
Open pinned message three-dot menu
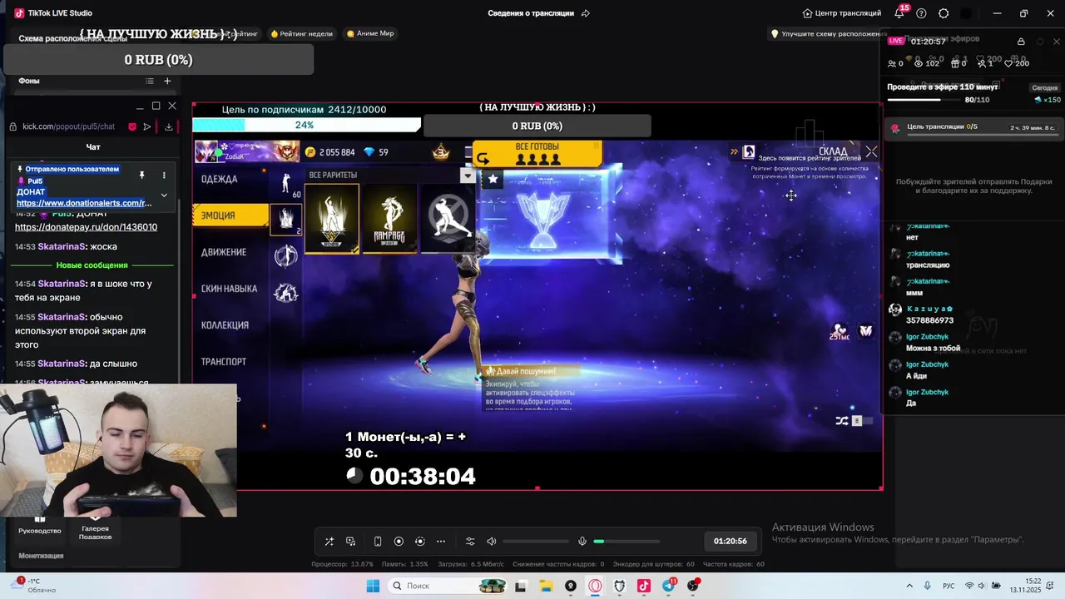coord(164,175)
